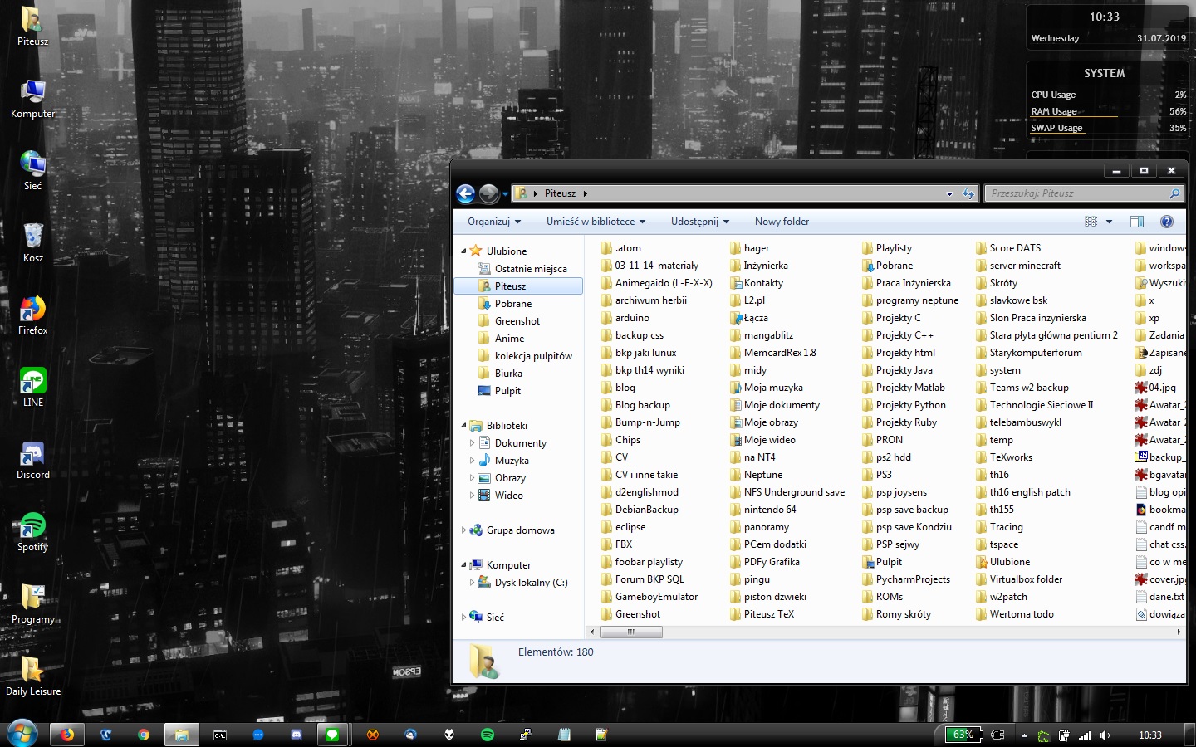Expand the Muzyka library node
This screenshot has height=747, width=1196.
pos(472,461)
